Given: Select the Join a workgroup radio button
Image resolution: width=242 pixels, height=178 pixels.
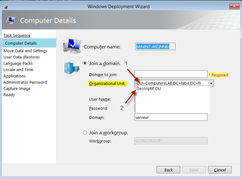Looking at the screenshot, I should tap(85, 133).
